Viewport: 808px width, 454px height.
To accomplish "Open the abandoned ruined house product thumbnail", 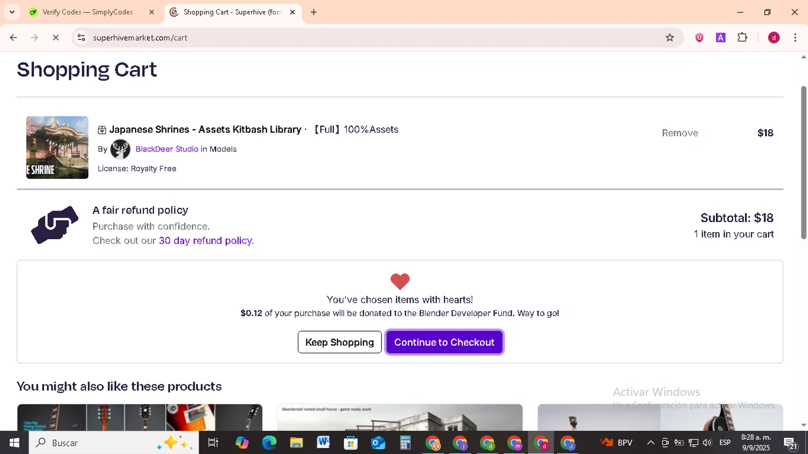I will click(x=400, y=417).
